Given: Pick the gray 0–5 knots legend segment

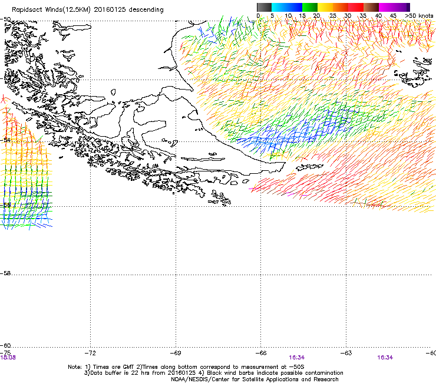Looking at the screenshot, I should click(264, 7).
